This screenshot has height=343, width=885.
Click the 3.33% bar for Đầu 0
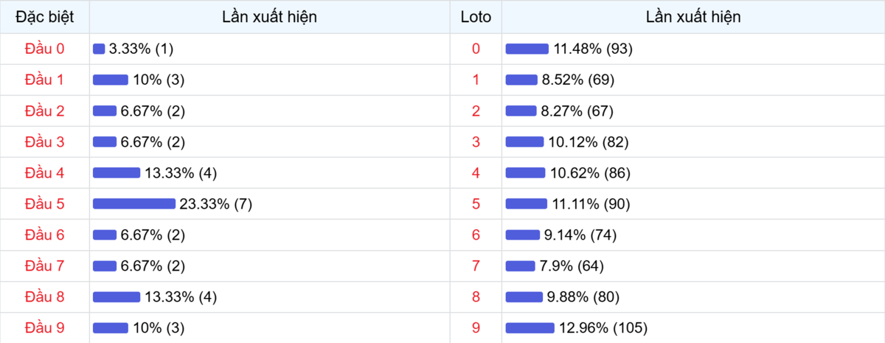click(99, 49)
